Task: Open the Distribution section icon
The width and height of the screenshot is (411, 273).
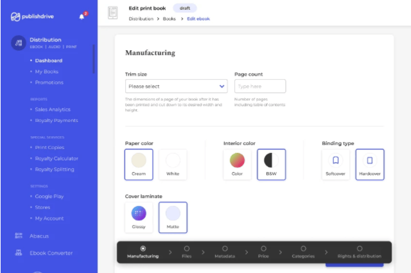Action: coord(19,43)
